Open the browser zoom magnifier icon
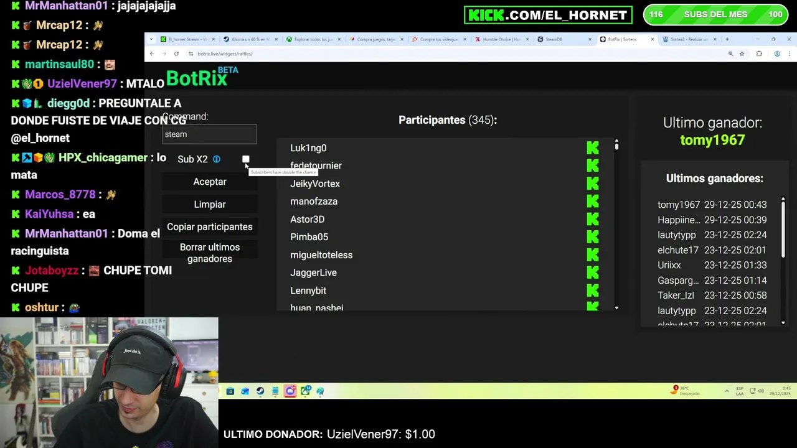Screen dimensions: 797x448 730,54
